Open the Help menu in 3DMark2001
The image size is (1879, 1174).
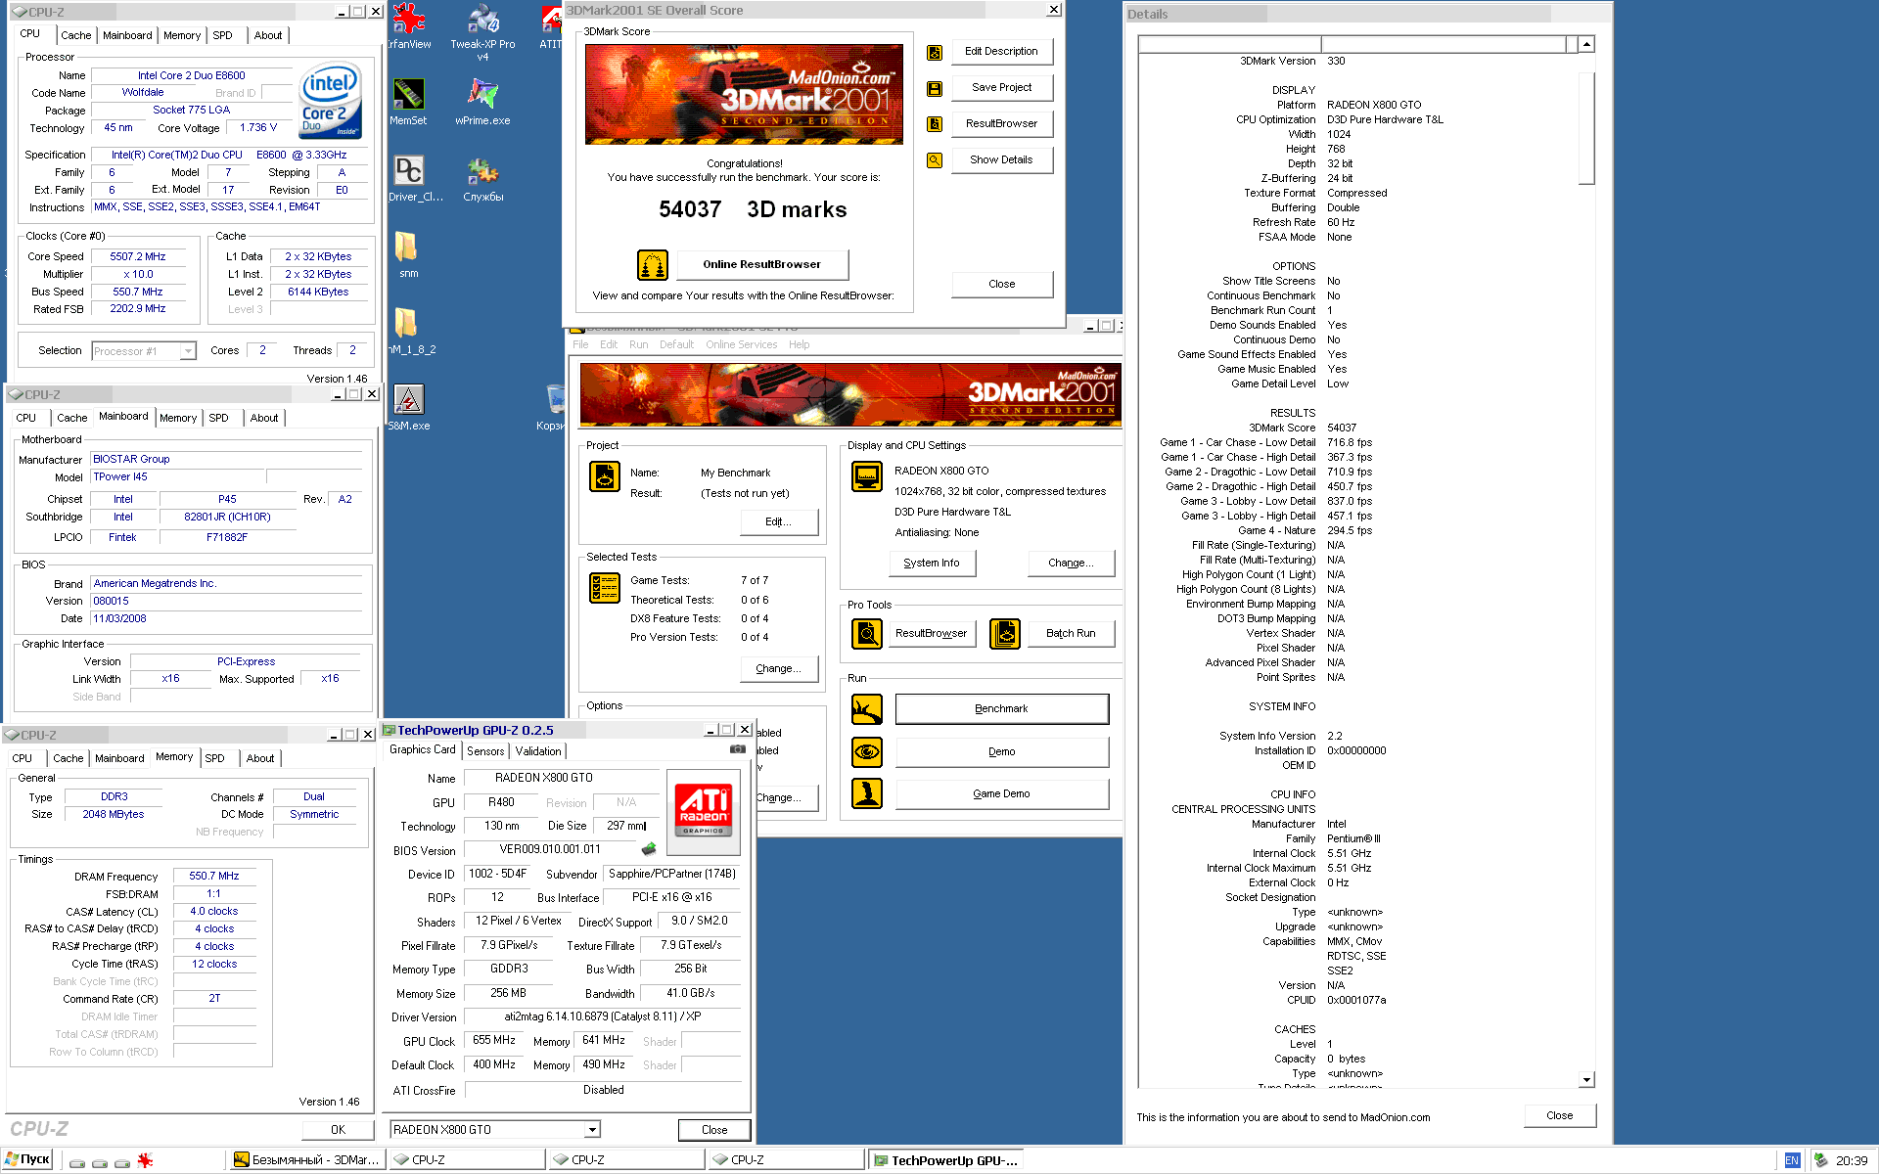pos(800,344)
